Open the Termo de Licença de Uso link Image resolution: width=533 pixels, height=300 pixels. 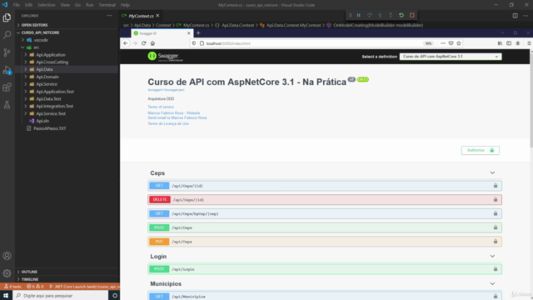(168, 123)
